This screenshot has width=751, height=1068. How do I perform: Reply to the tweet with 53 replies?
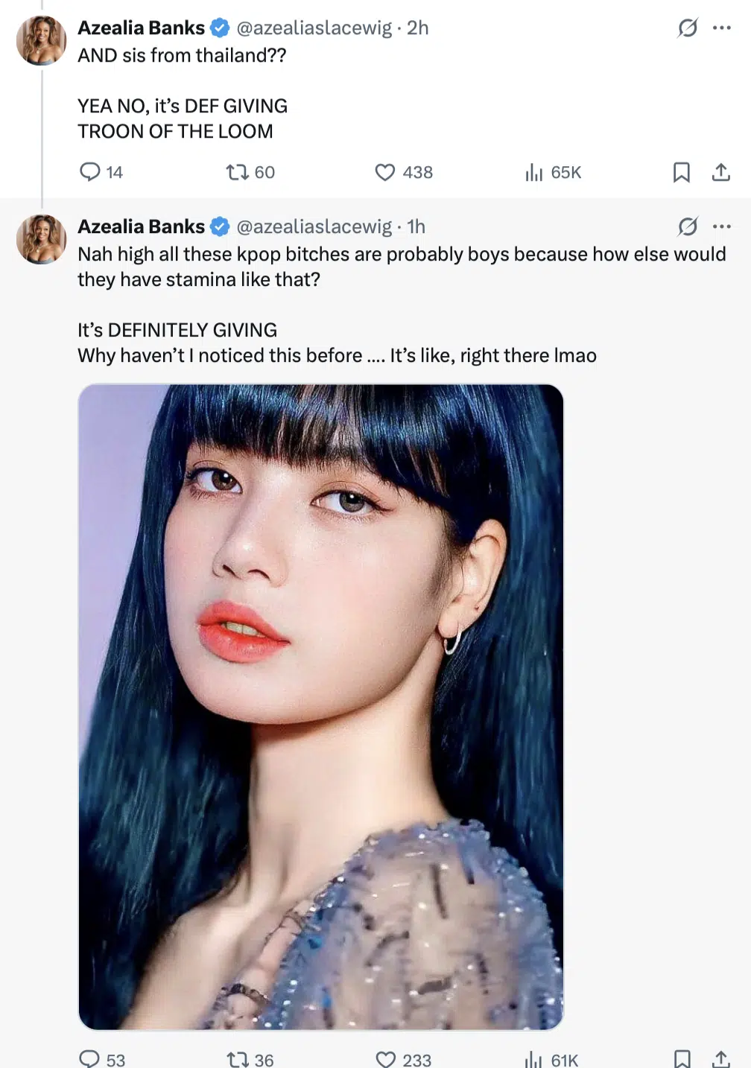pyautogui.click(x=90, y=1058)
